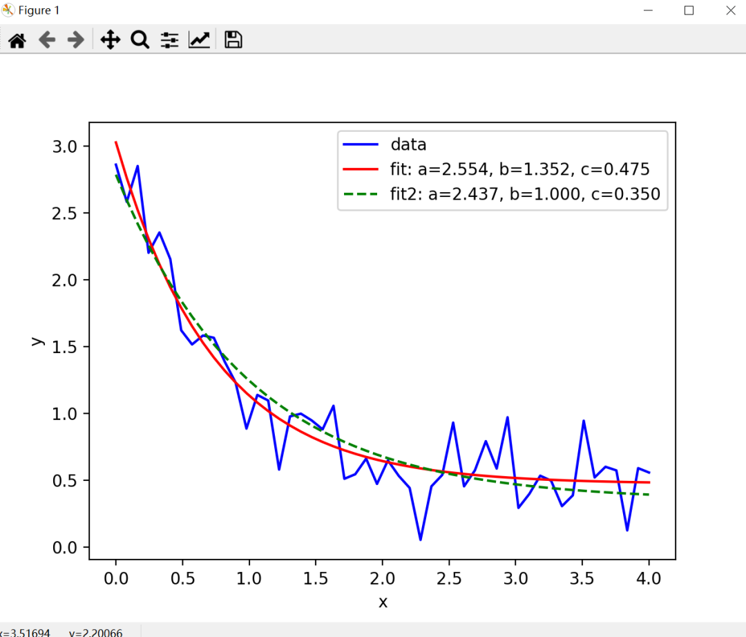
Task: Click the x-axis tick label 4.0
Action: click(649, 579)
